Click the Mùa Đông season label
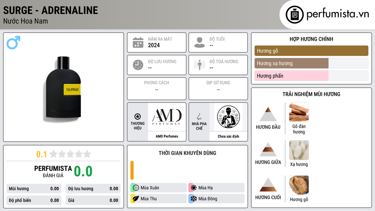Viewport: 375px width, 211px height. tap(208, 199)
